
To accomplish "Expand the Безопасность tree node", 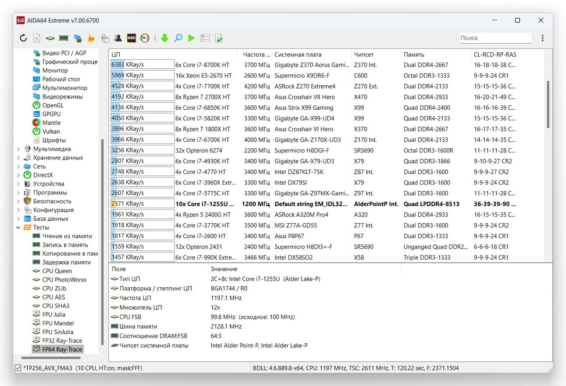I will 18,201.
